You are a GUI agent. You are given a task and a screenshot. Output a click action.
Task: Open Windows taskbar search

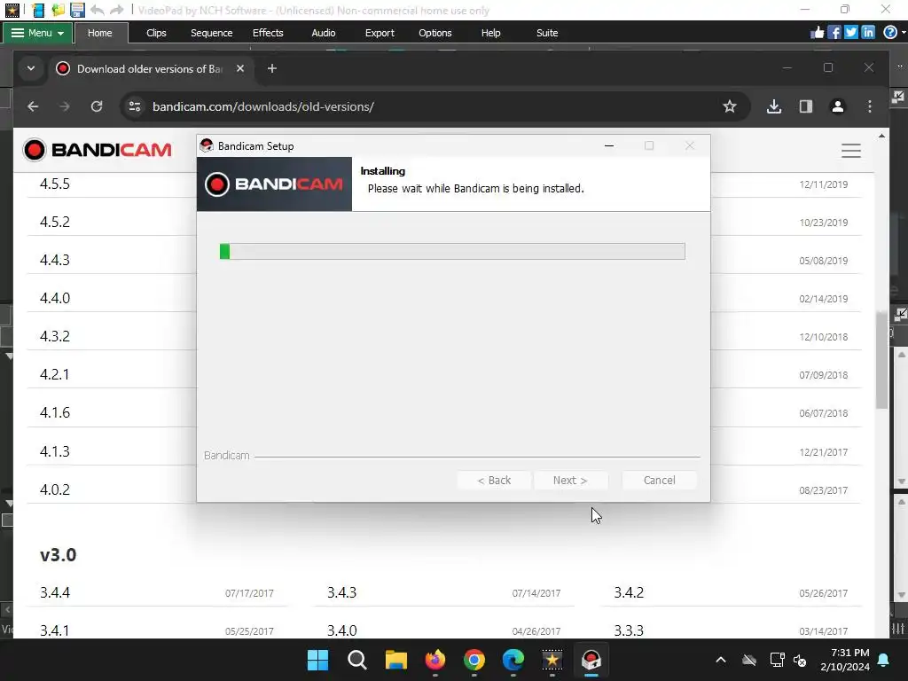tap(356, 660)
